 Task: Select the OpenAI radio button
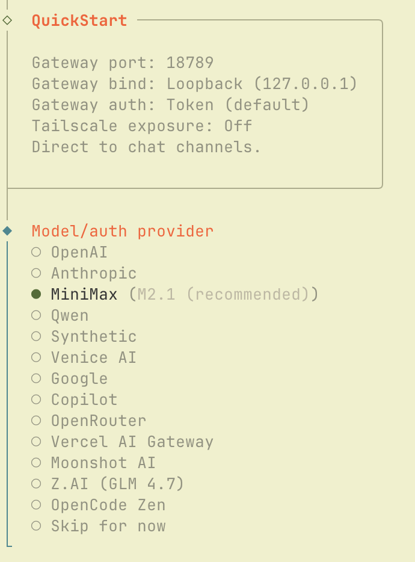36,252
